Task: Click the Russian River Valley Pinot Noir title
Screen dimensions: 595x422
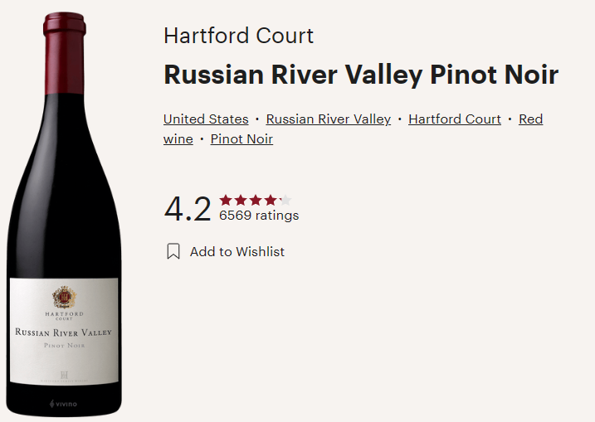Action: point(361,75)
